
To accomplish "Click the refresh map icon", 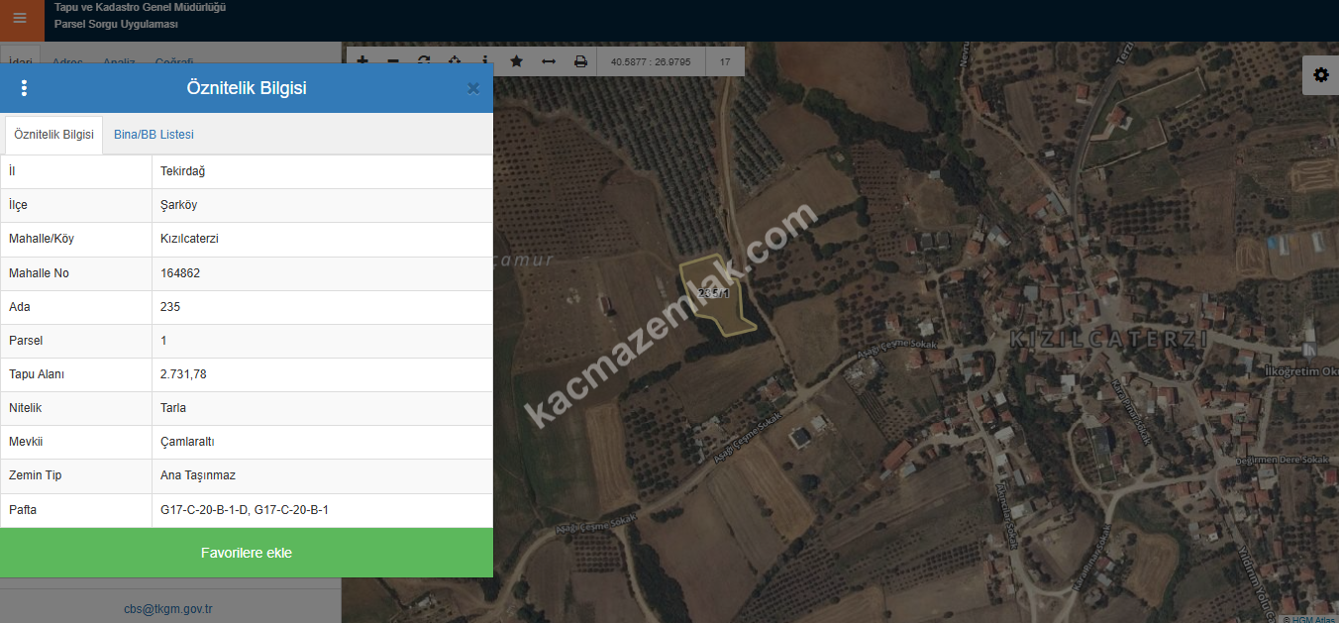I will (x=424, y=60).
